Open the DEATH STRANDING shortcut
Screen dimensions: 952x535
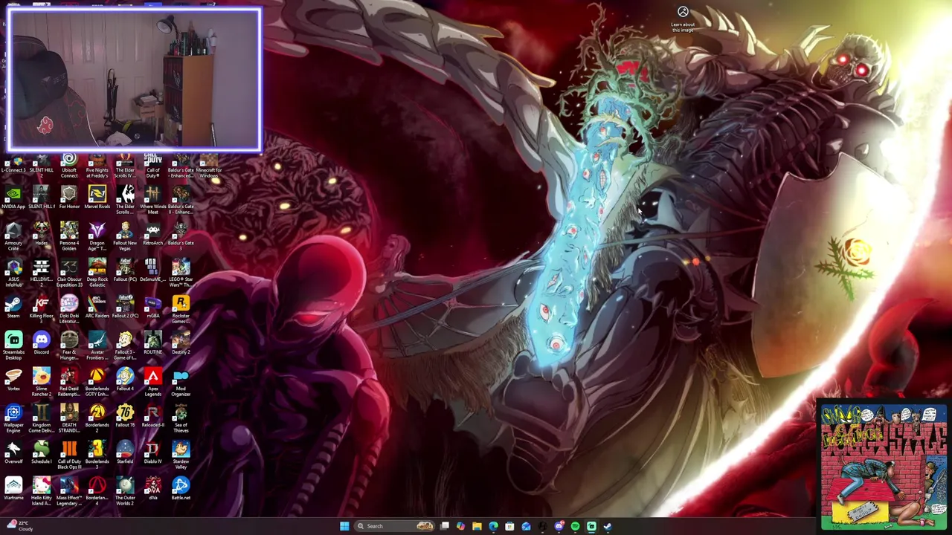point(69,419)
